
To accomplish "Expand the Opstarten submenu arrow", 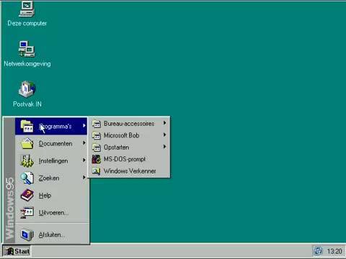I will (x=164, y=147).
